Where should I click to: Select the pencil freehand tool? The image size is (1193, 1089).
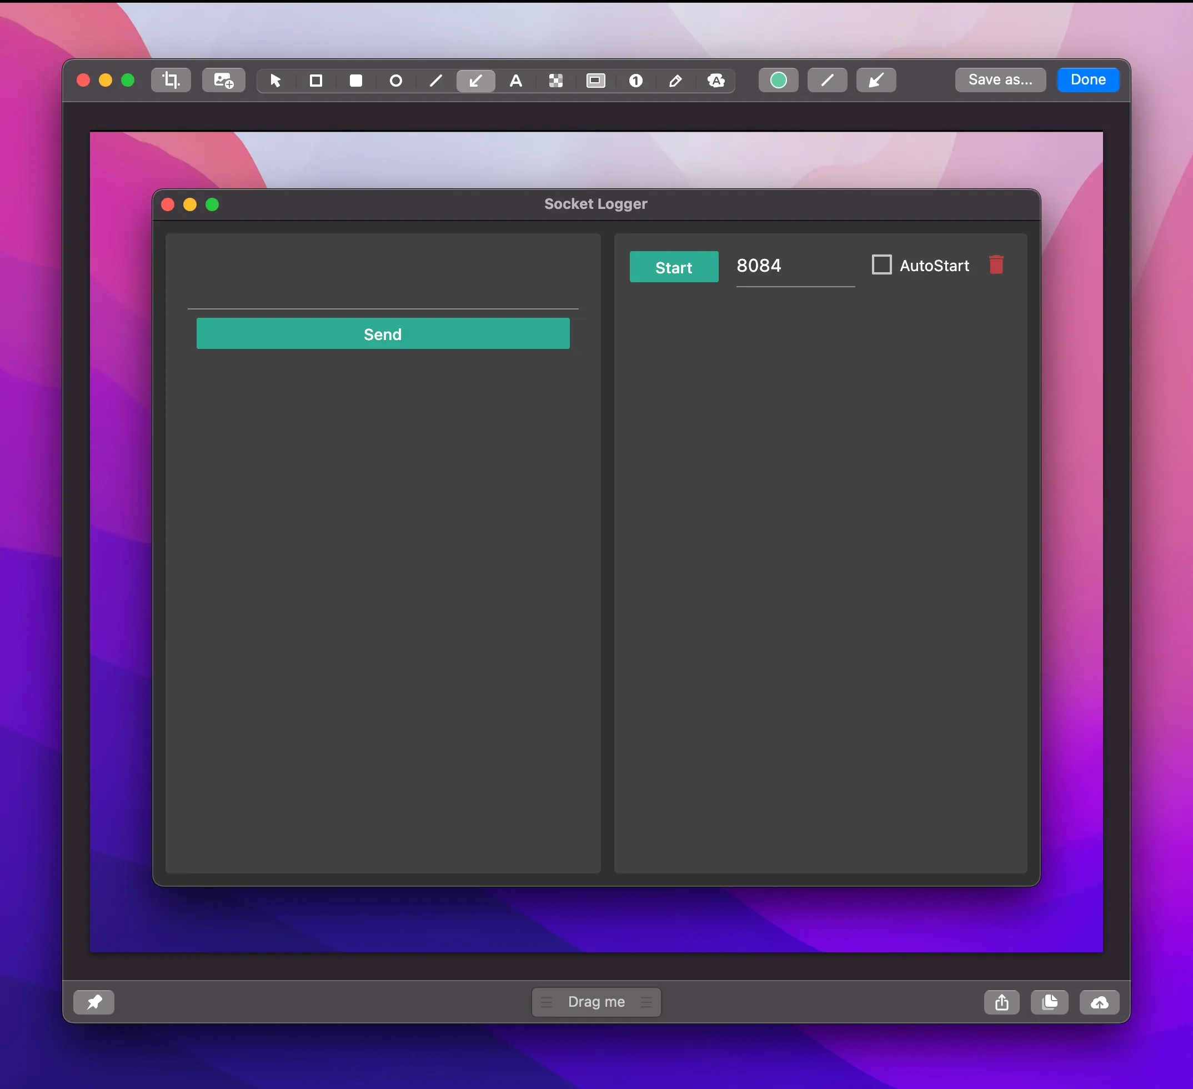[x=675, y=81]
